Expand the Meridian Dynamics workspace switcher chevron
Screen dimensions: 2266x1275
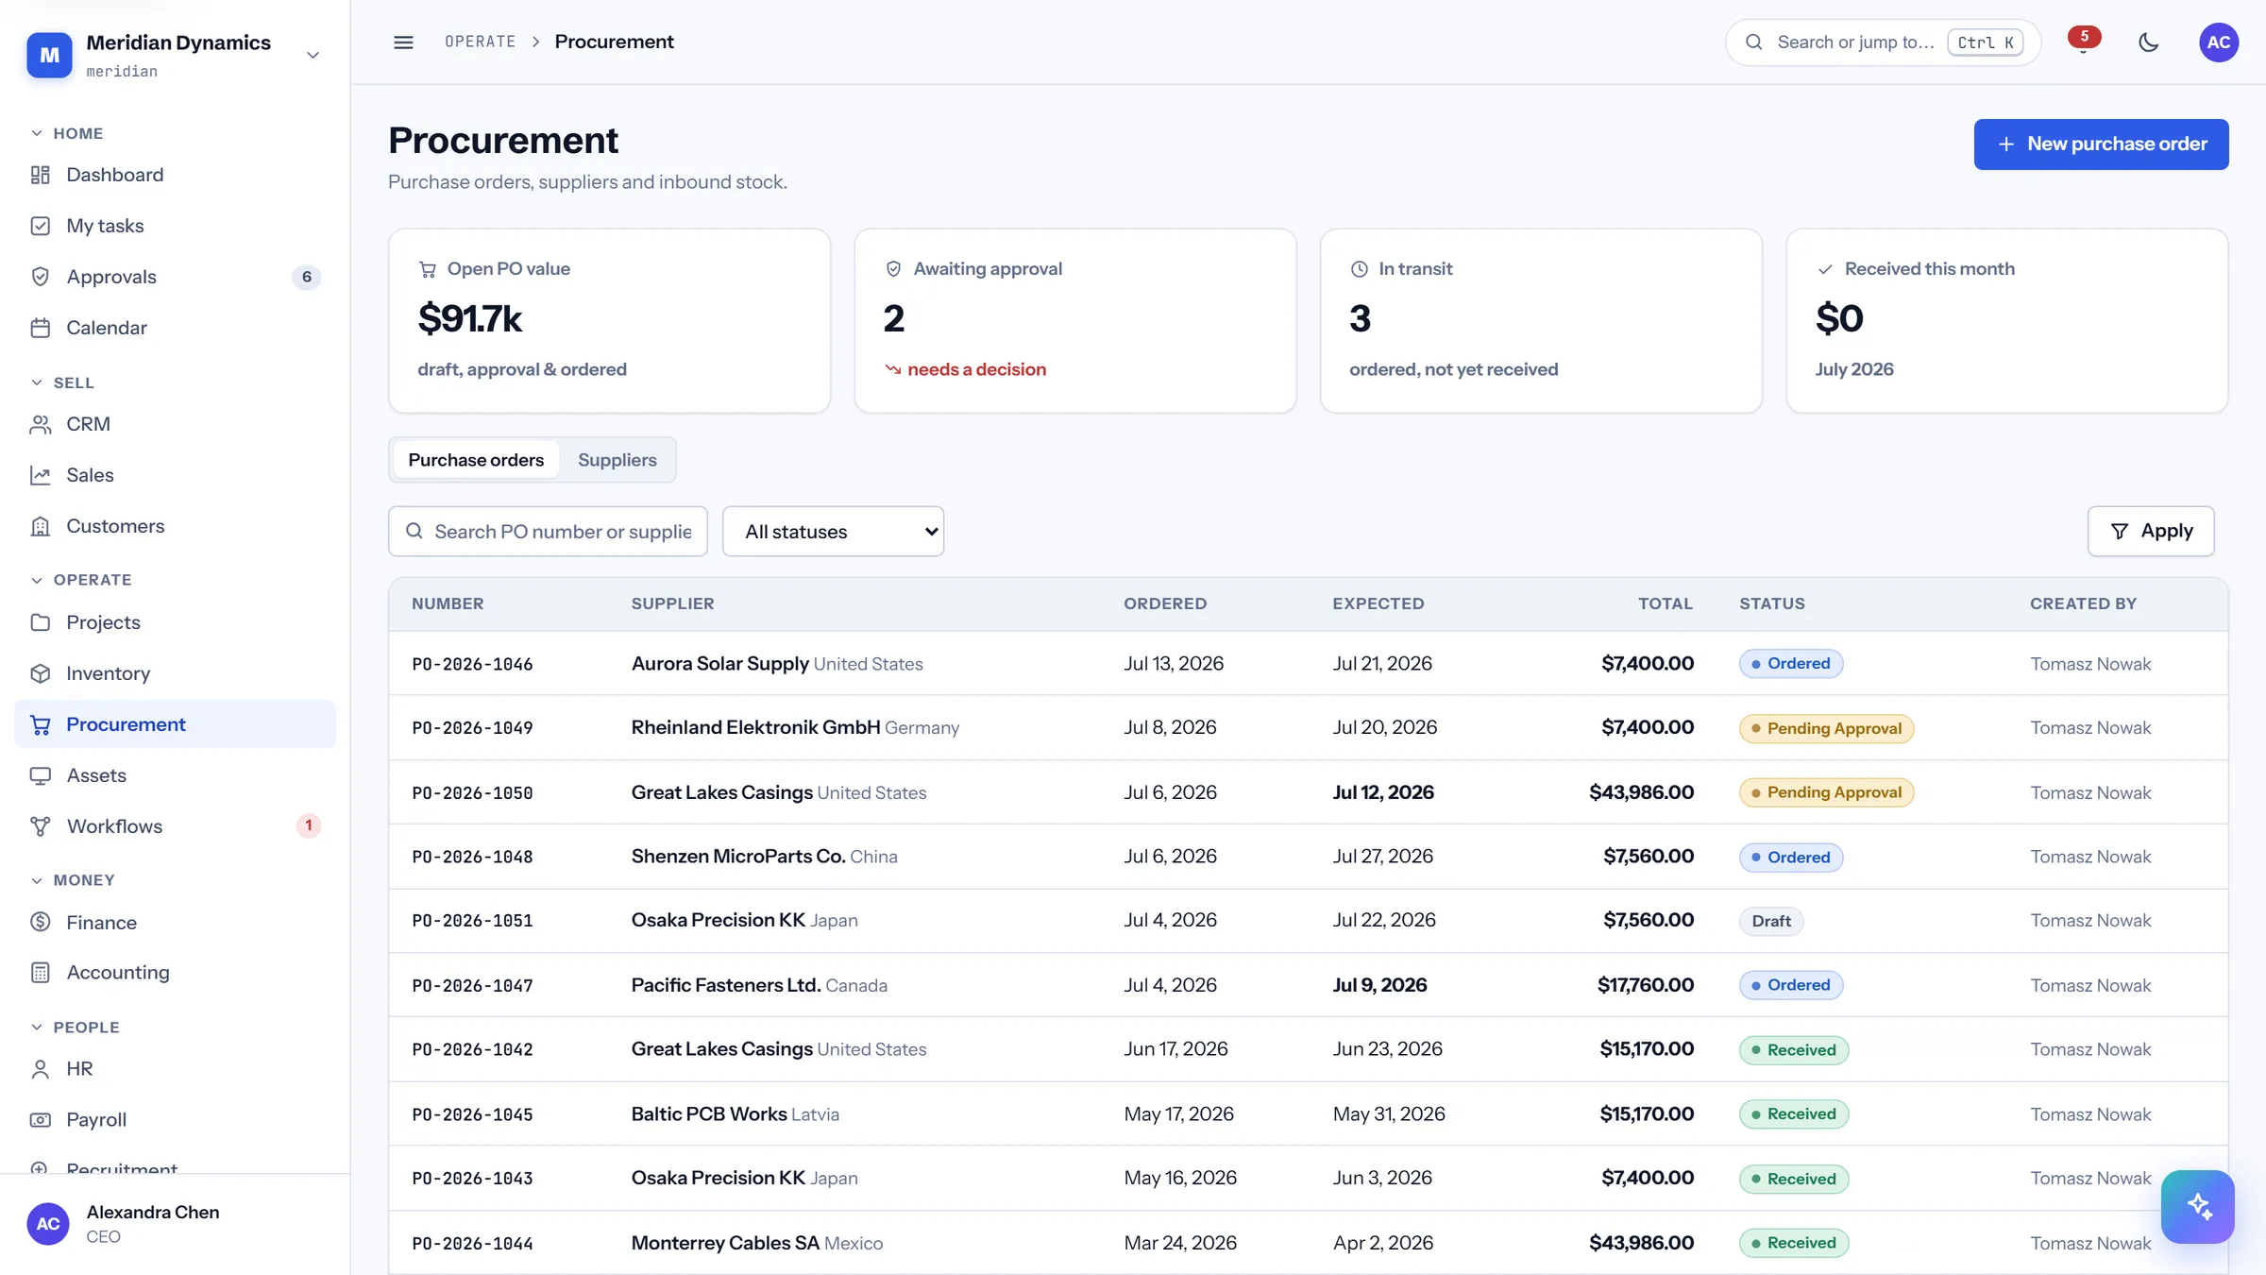click(x=313, y=55)
